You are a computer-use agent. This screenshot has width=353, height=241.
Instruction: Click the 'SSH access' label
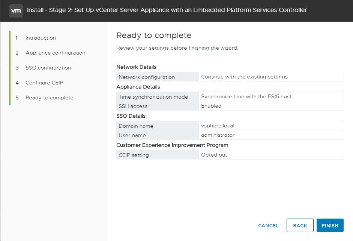(133, 106)
